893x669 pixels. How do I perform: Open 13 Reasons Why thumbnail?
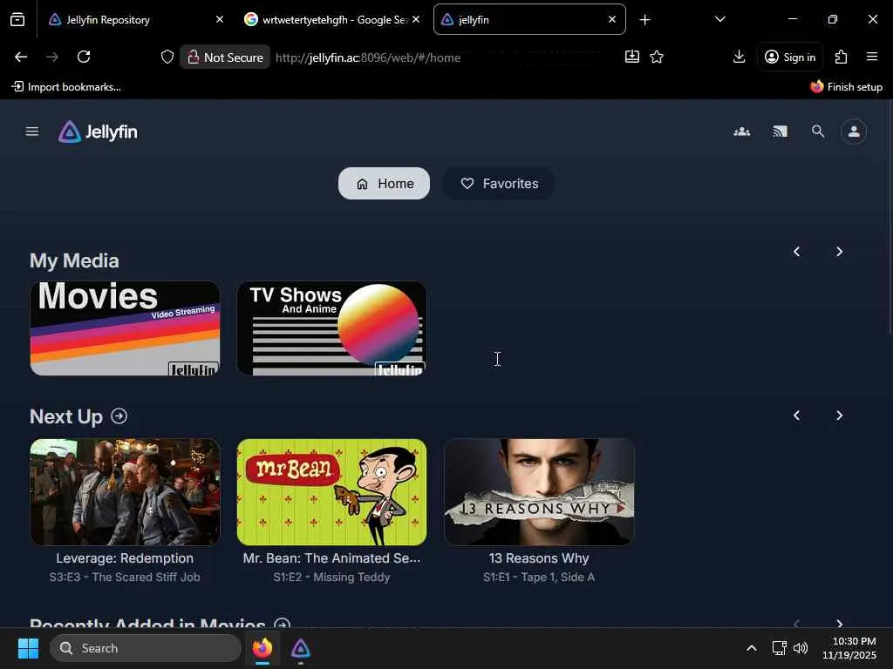pos(539,492)
